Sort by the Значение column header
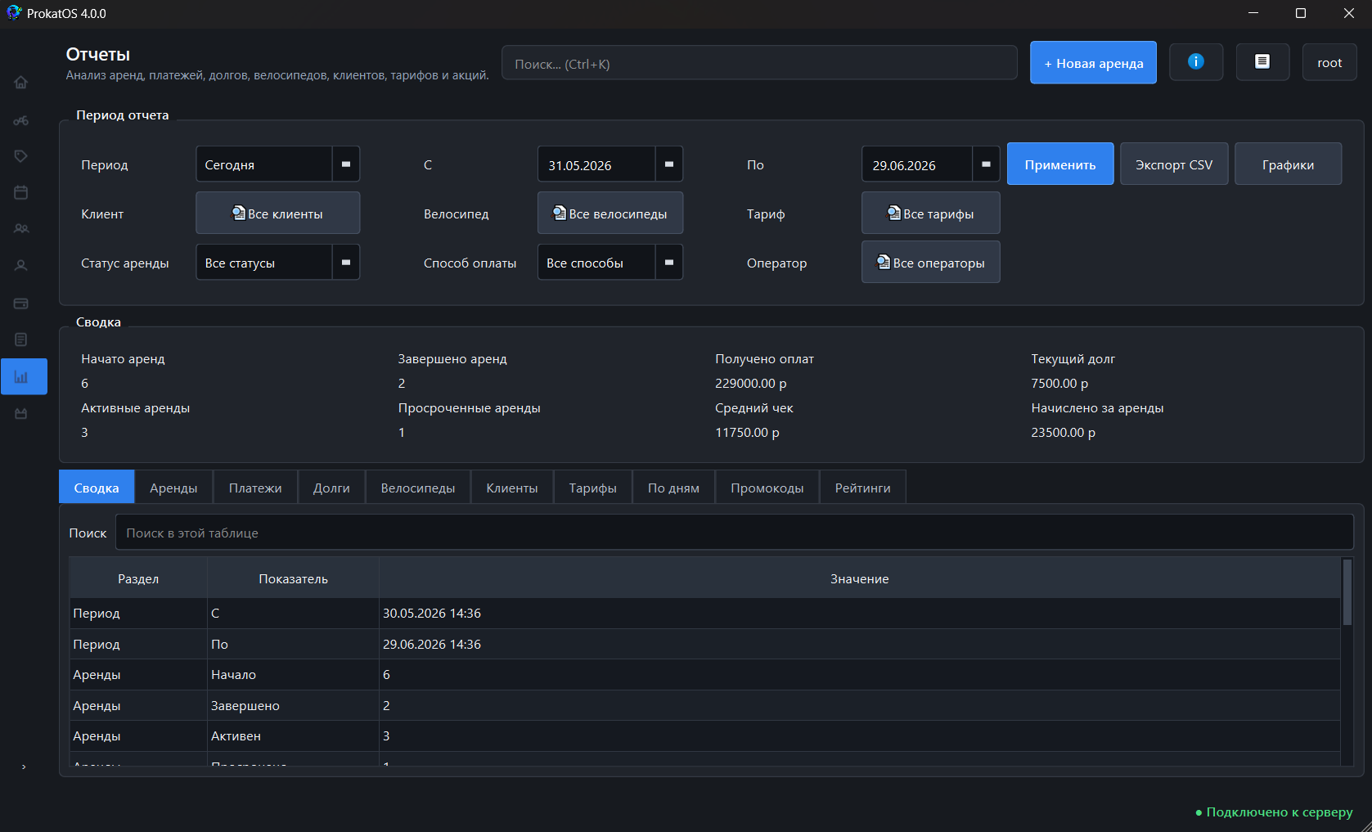 tap(859, 578)
